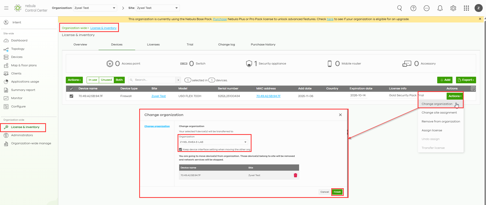Image resolution: width=486 pixels, height=205 pixels.
Task: Click the License & inventory breadcrumb link
Action: pyautogui.click(x=103, y=28)
